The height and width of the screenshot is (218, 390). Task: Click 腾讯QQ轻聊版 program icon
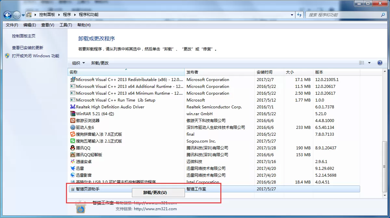click(x=73, y=155)
